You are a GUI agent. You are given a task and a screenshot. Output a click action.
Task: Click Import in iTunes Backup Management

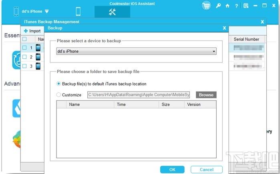click(x=32, y=31)
